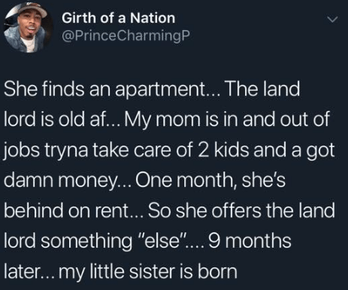Click the phrase "One month, she's"
348x290 pixels.
point(210,180)
